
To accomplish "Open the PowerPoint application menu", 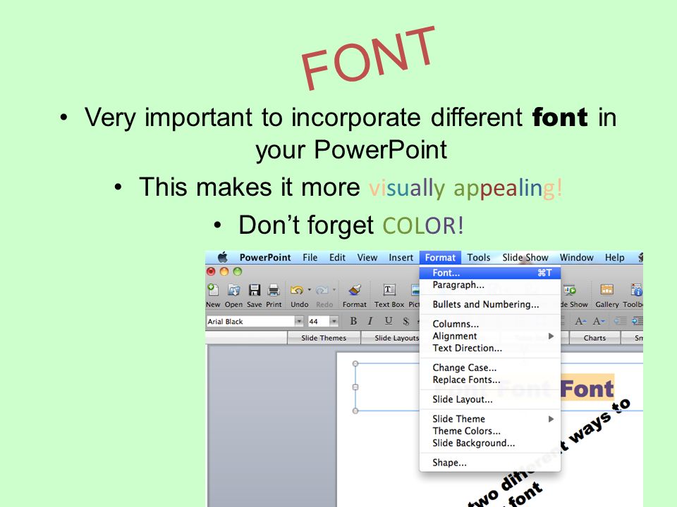I will [x=265, y=258].
